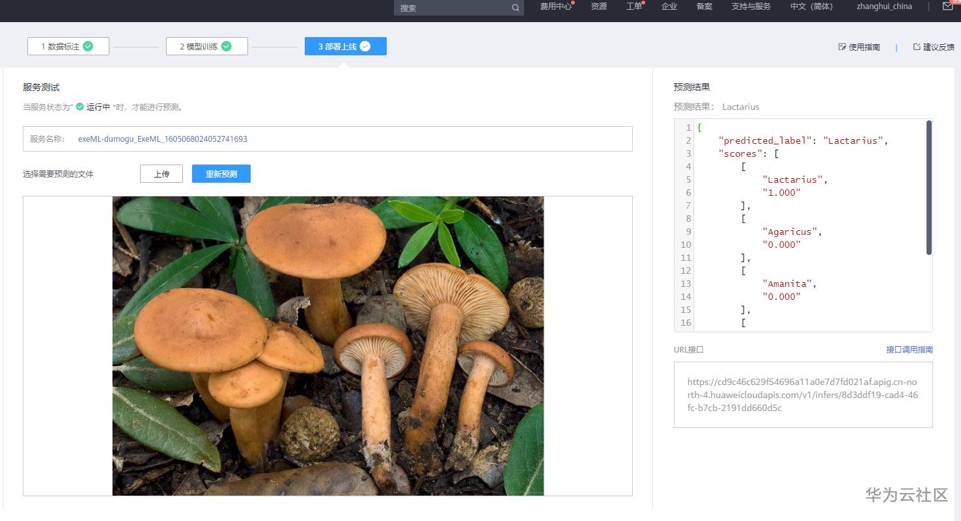
Task: Click the green running-status icon beside 运行中
Action: click(x=79, y=107)
